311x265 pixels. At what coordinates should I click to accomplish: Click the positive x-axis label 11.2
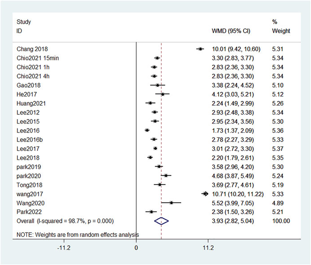pyautogui.click(x=208, y=248)
